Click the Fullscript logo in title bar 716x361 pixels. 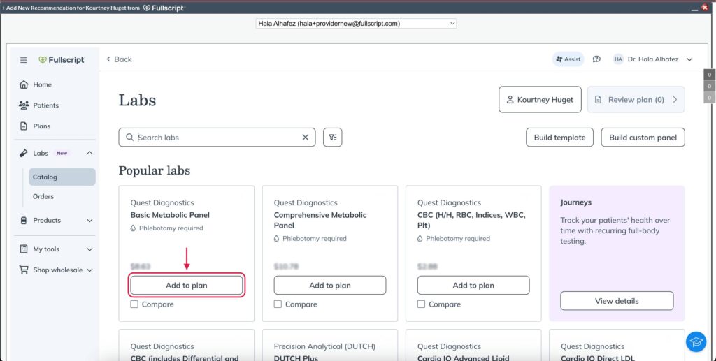click(x=164, y=8)
